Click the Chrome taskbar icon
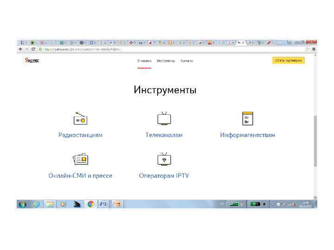 coord(91,204)
